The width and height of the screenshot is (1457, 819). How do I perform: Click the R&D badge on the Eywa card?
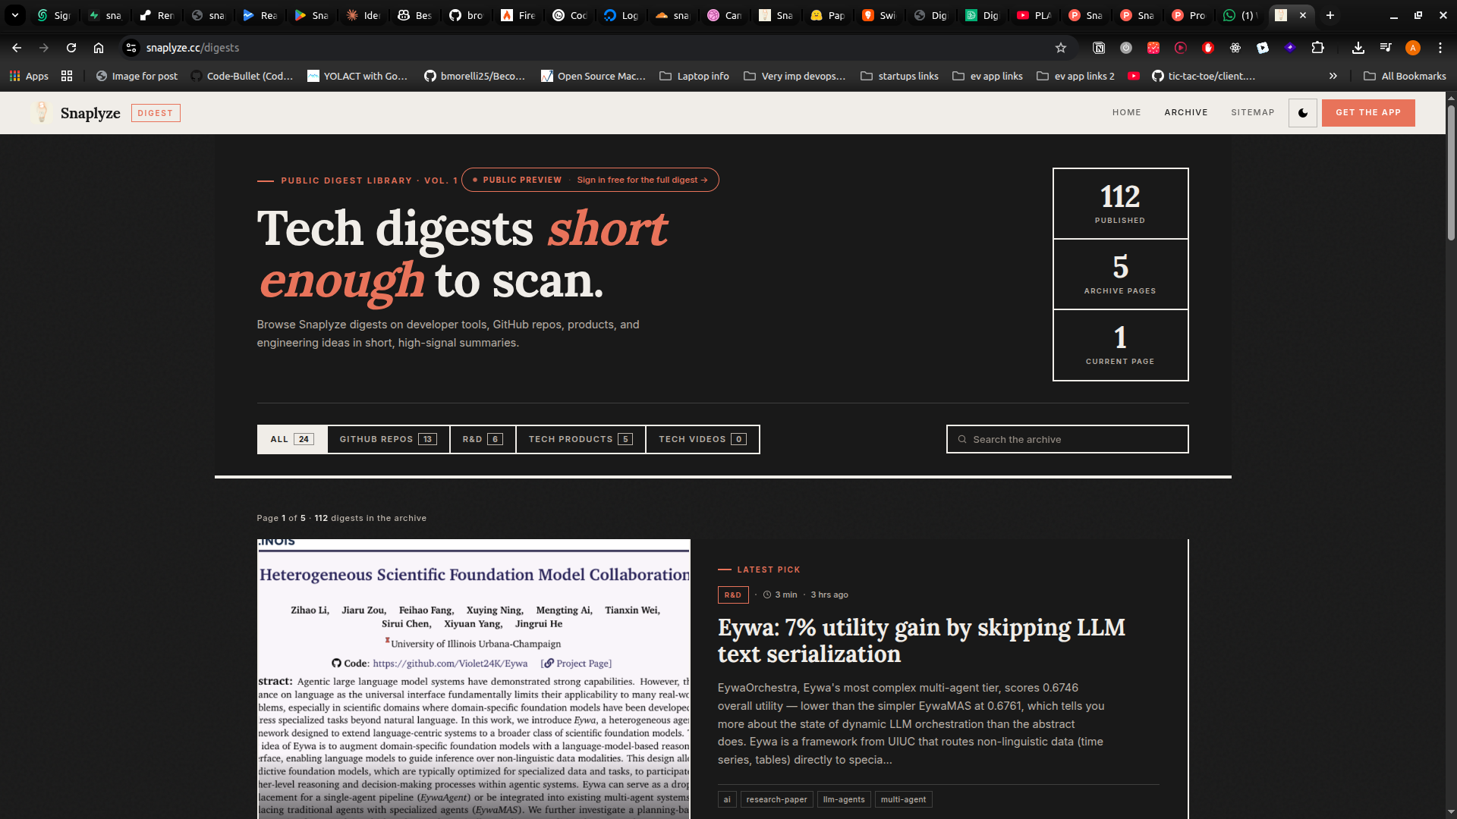click(x=733, y=595)
